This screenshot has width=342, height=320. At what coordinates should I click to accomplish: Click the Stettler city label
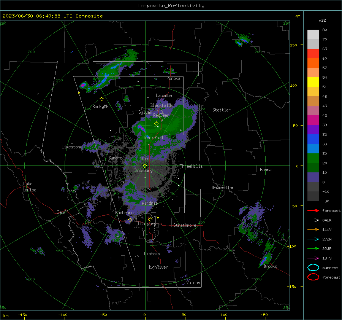(222, 110)
